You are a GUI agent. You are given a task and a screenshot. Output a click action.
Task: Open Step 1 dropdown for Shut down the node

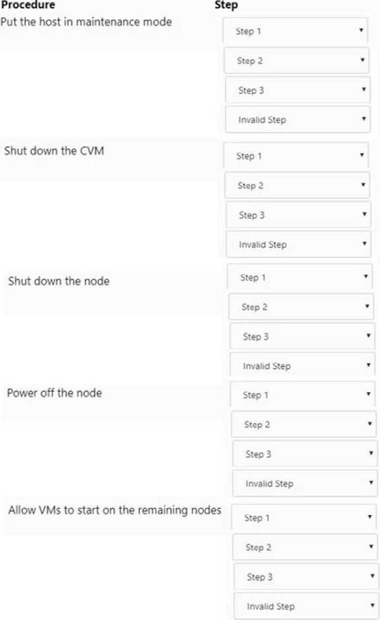tap(299, 278)
